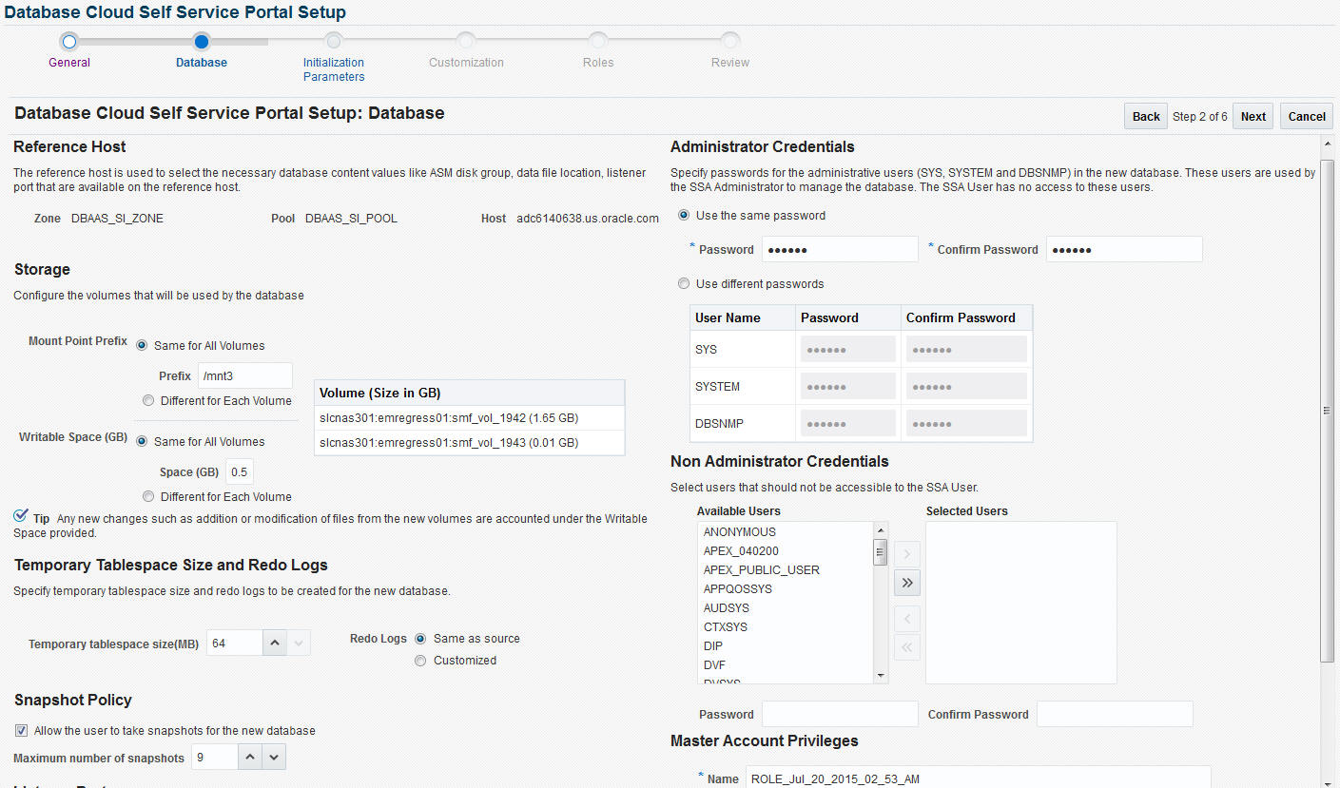This screenshot has width=1340, height=788.
Task: Click the Tip checkmark icon
Action: click(21, 516)
